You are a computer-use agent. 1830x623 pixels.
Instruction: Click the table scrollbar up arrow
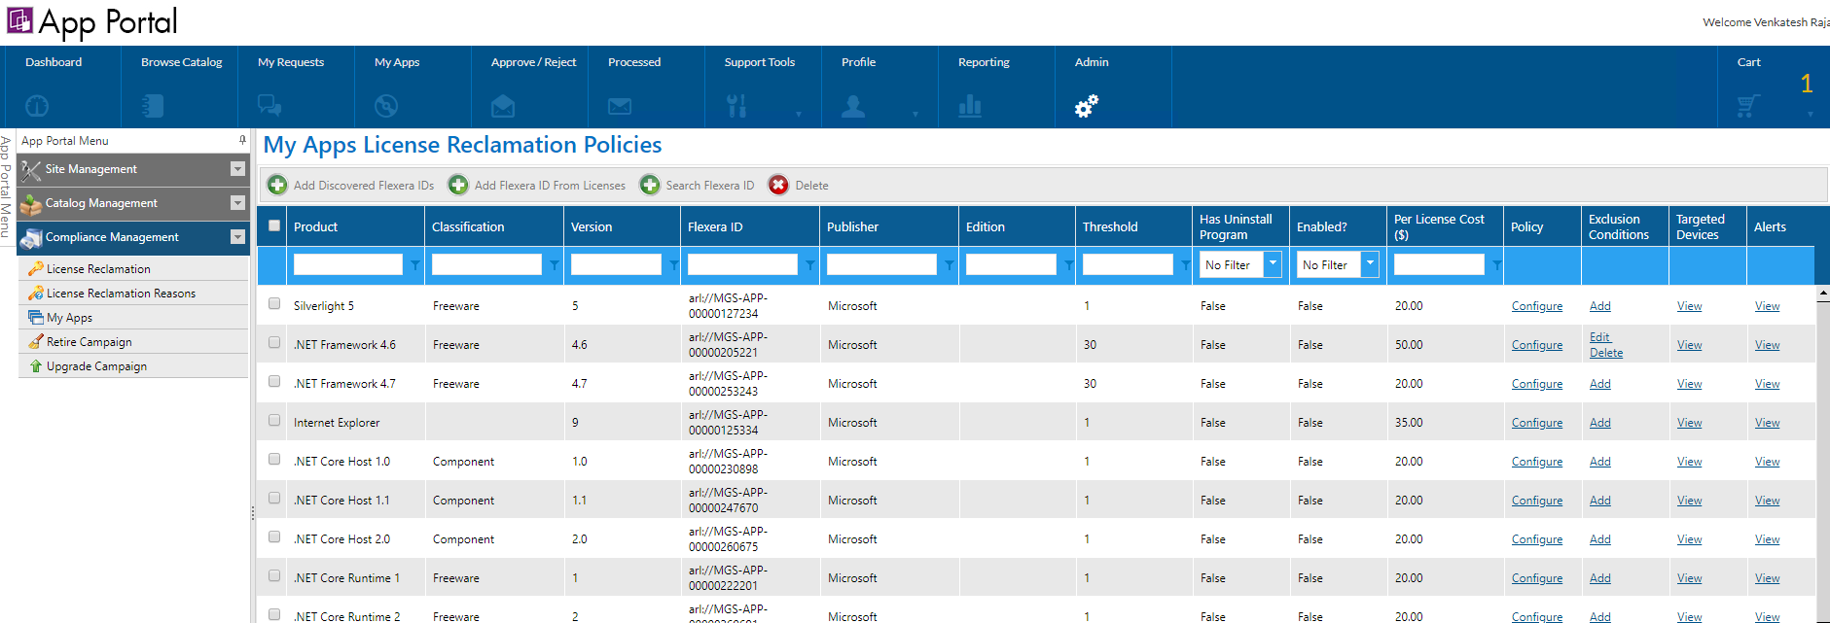point(1822,293)
